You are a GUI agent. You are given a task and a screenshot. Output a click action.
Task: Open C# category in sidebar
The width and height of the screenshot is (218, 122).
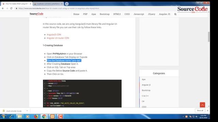point(143,101)
